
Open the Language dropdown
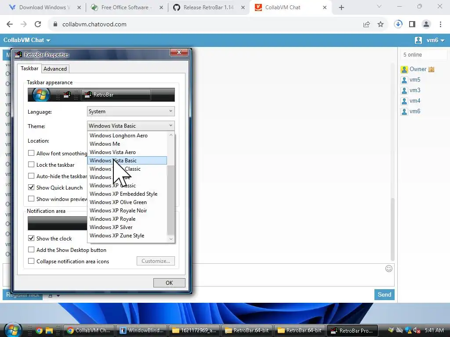click(131, 111)
